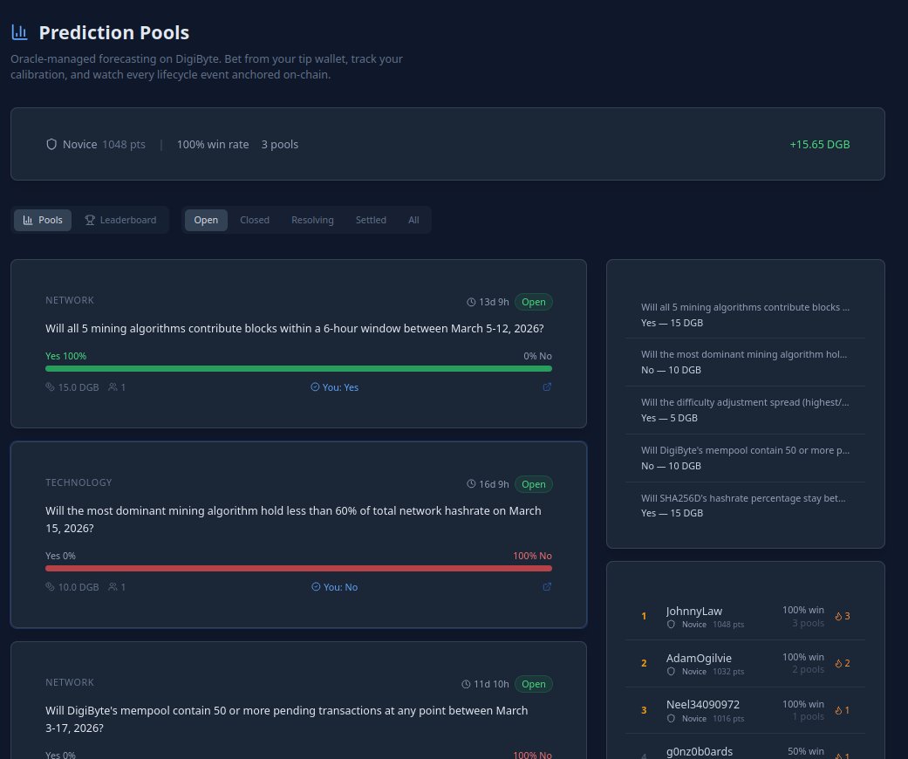The image size is (908, 759).
Task: Click shield icon under JohnnyLaw
Action: 671,625
